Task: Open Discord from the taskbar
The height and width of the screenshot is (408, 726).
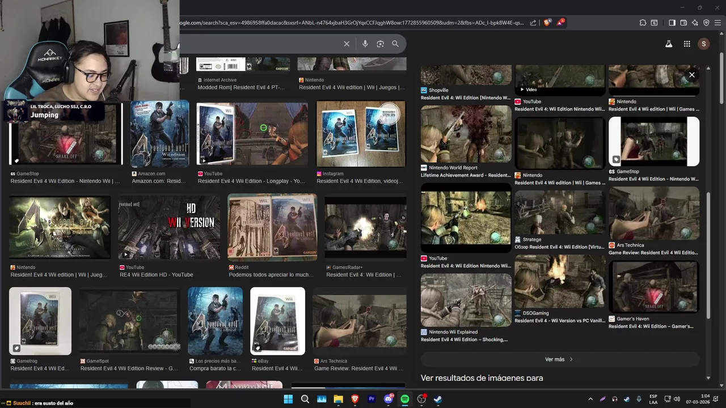Action: (x=389, y=399)
